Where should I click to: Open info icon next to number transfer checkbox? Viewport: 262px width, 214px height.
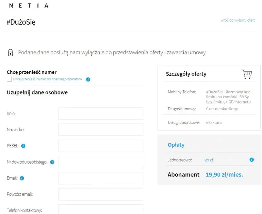pyautogui.click(x=88, y=80)
